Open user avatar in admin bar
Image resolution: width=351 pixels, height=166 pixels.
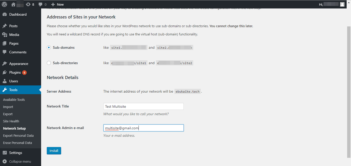click(342, 4)
